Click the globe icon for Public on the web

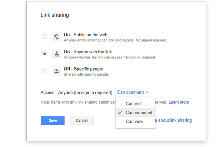coord(57,37)
